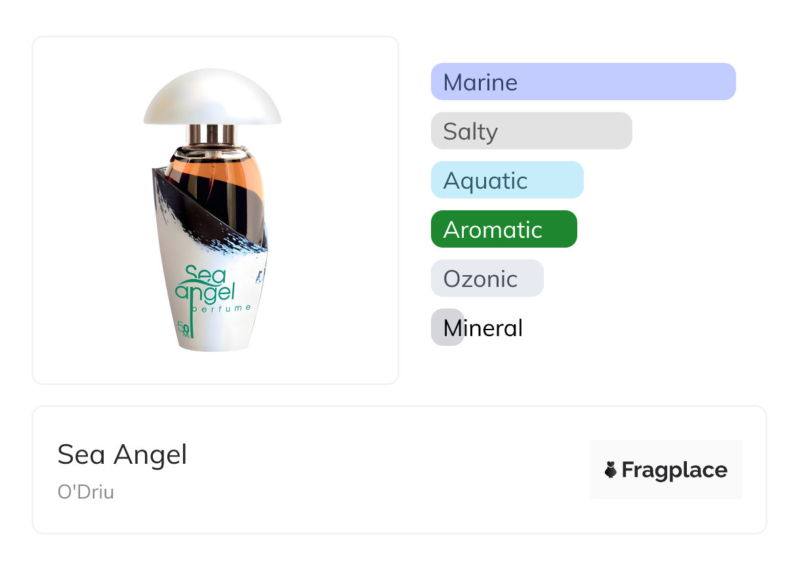Open the O'Driu brand name link
Screen dimensions: 799x566
(86, 492)
